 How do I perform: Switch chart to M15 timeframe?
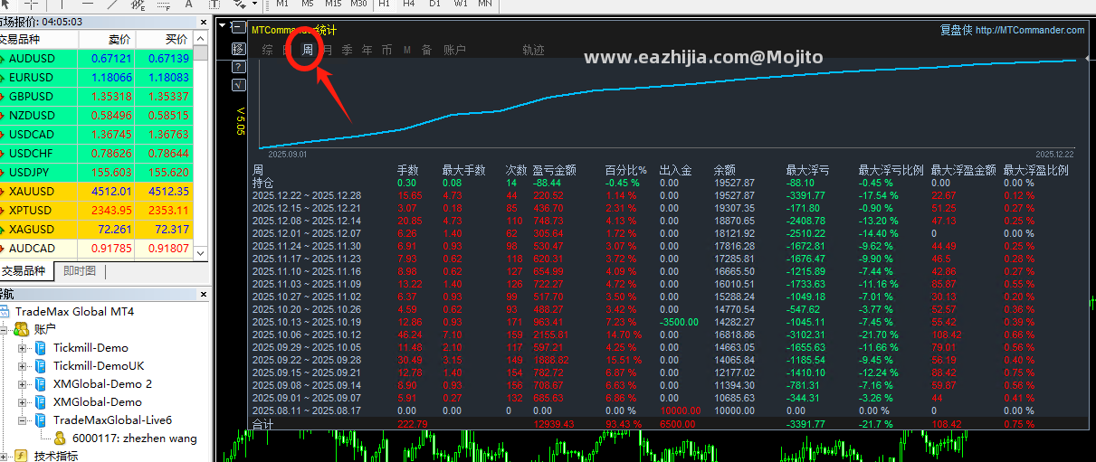point(333,4)
